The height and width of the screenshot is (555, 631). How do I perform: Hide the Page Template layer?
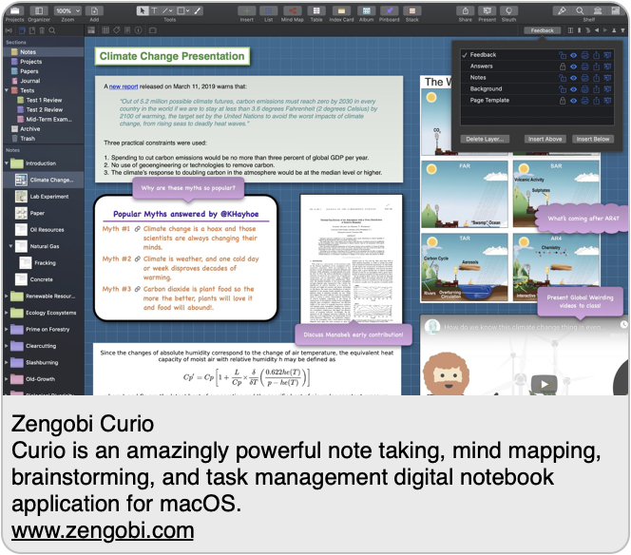pos(574,101)
